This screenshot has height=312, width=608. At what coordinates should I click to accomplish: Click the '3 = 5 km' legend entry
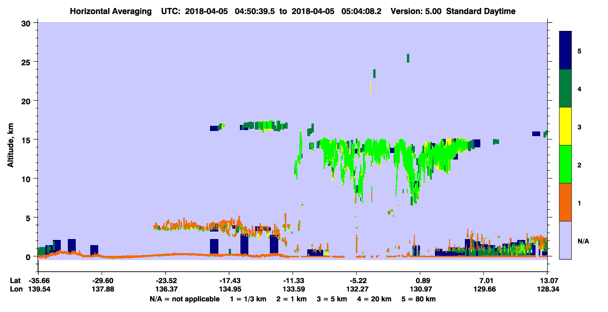point(332,299)
